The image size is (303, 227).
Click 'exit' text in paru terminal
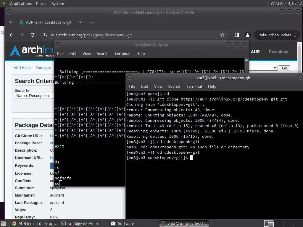(x=59, y=146)
